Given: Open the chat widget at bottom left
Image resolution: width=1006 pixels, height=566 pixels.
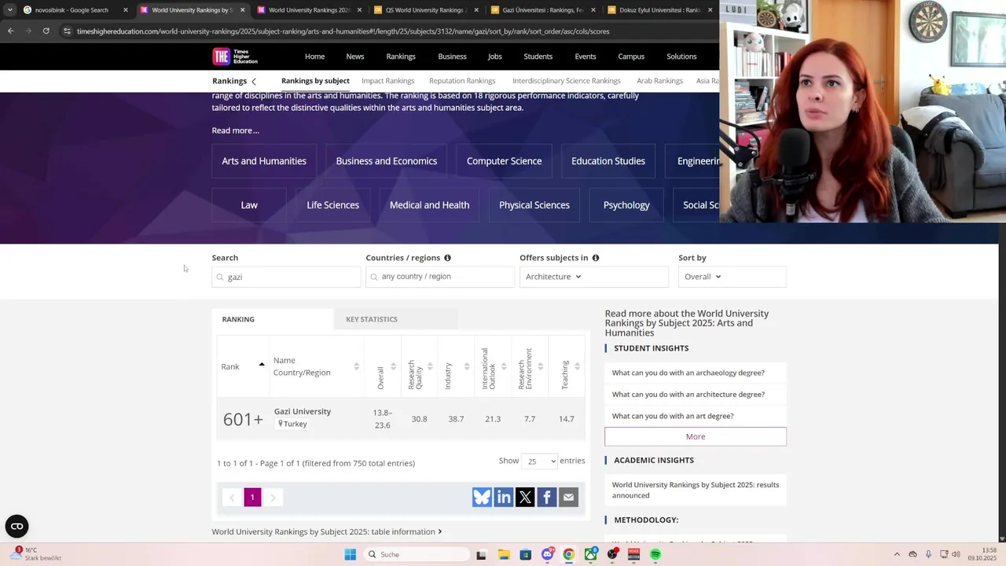Looking at the screenshot, I should (17, 526).
